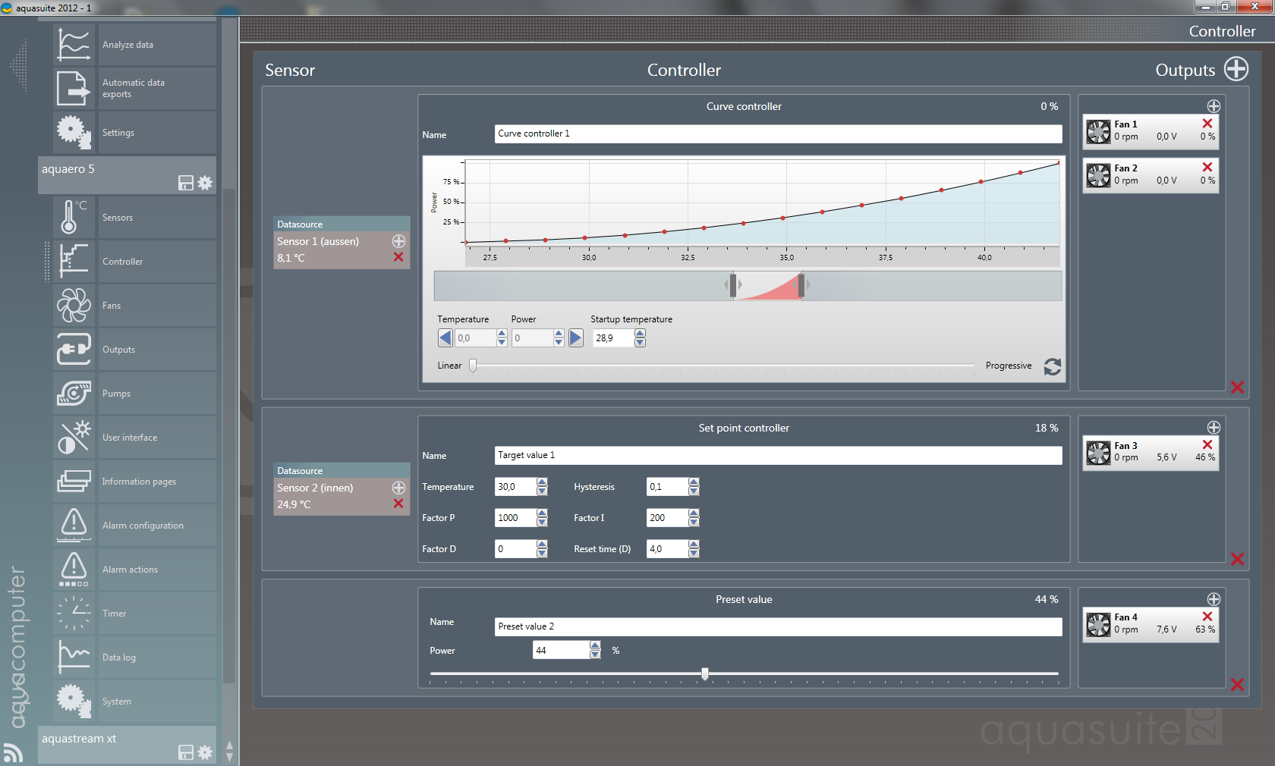
Task: Open the Pumps icon
Action: coord(74,393)
